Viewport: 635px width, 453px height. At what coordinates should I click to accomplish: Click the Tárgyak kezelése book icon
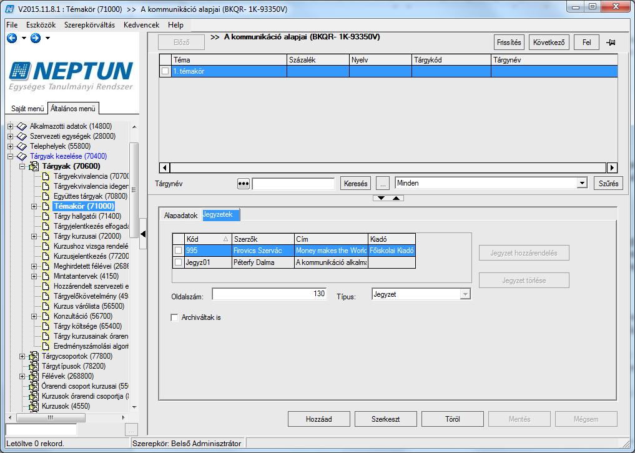pos(22,156)
